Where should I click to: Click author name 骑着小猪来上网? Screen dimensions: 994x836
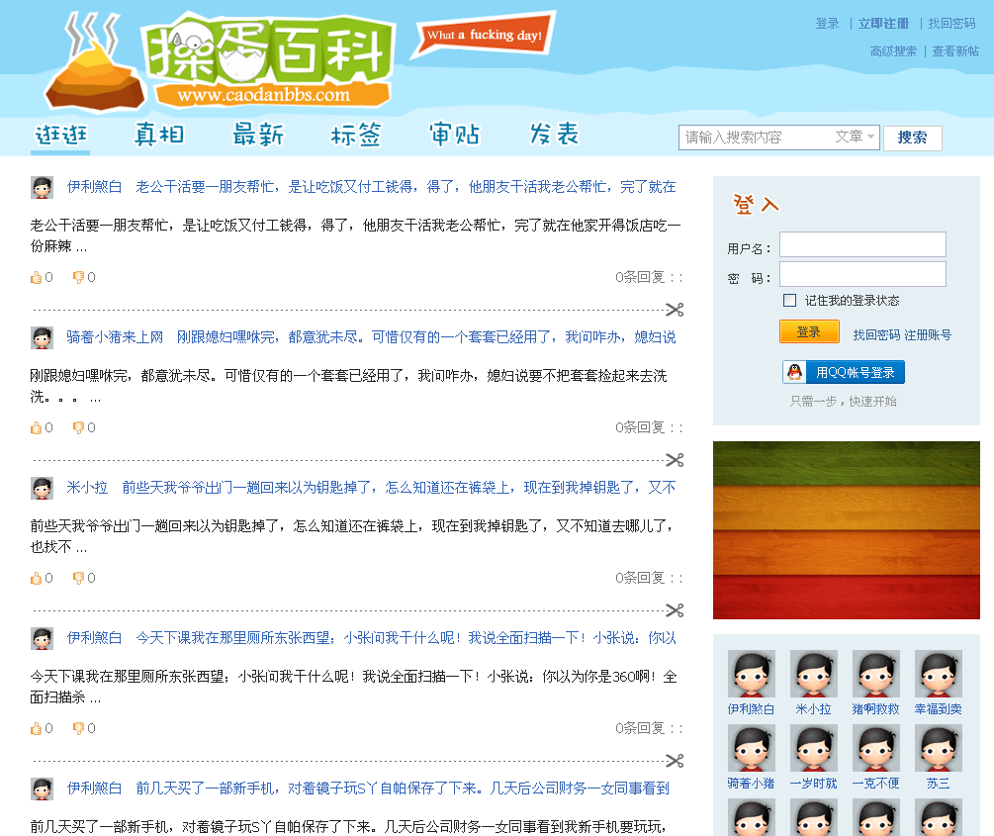tap(115, 337)
